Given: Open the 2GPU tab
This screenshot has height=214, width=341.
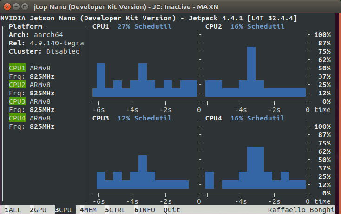Looking at the screenshot, I should [38, 210].
